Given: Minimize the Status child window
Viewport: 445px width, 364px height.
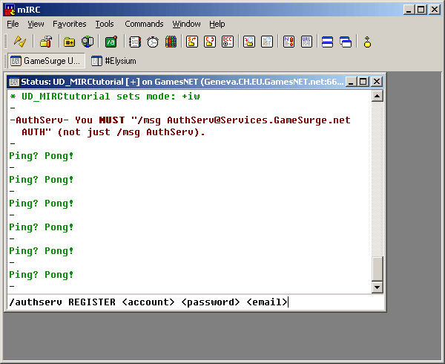Looking at the screenshot, I should [x=351, y=82].
